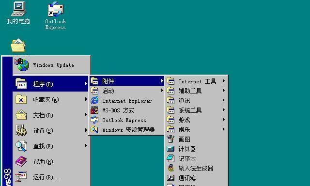This screenshot has width=310, height=186.
Task: Expand the 游戏 submenu arrow
Action: click(224, 119)
